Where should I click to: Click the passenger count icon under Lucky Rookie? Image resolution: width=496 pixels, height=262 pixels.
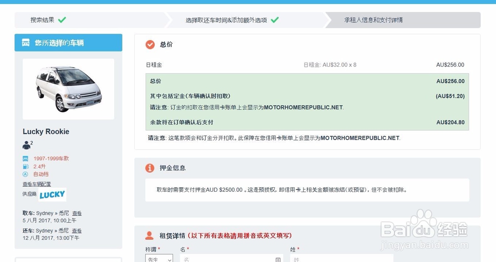point(27,145)
